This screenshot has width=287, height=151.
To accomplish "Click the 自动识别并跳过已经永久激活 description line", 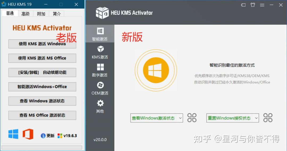I will point(232,82).
